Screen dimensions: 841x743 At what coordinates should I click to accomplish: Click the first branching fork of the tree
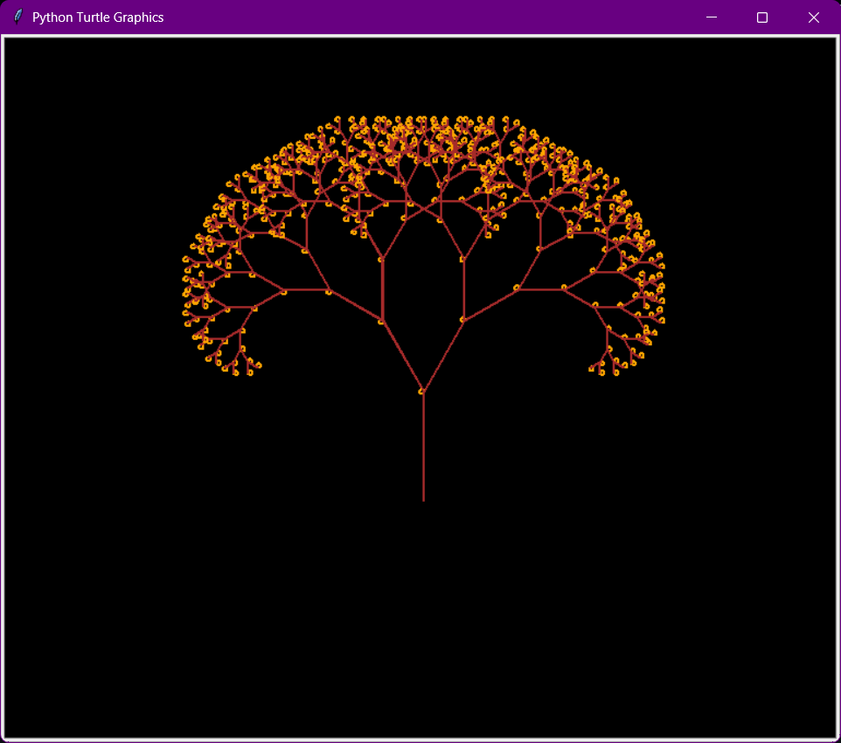(x=422, y=391)
